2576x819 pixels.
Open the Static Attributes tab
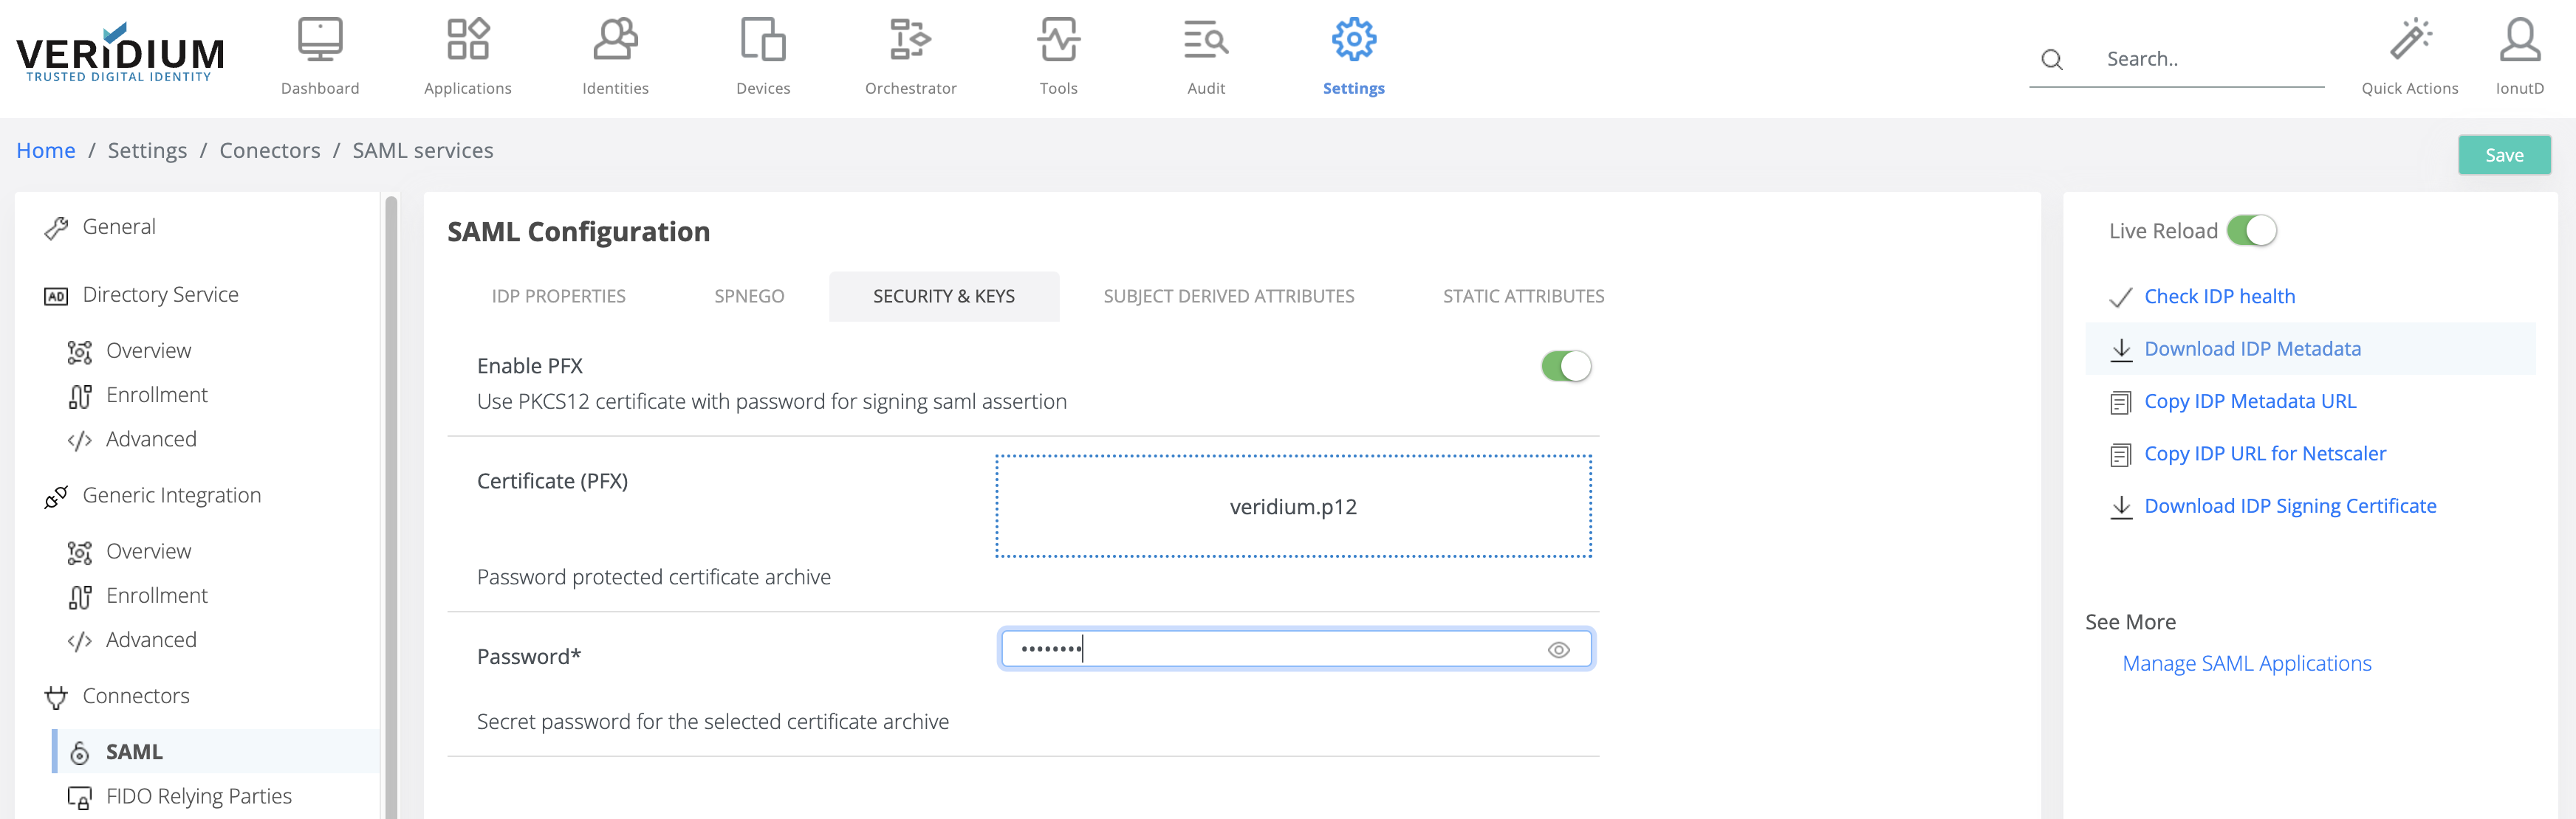click(x=1522, y=296)
